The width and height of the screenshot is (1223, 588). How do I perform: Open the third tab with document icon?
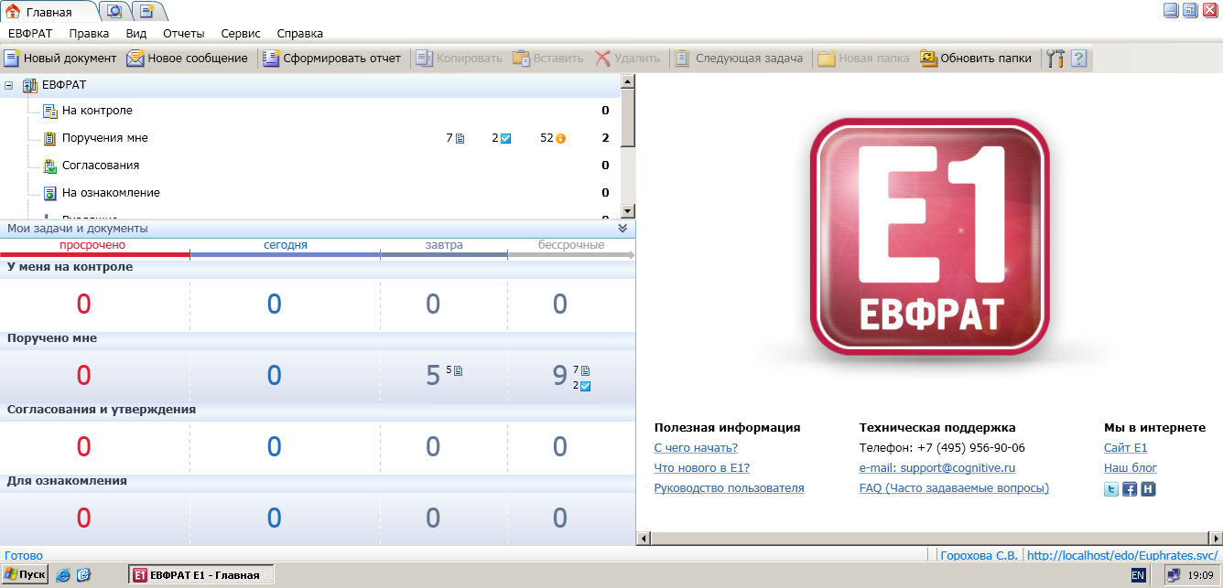click(x=147, y=12)
